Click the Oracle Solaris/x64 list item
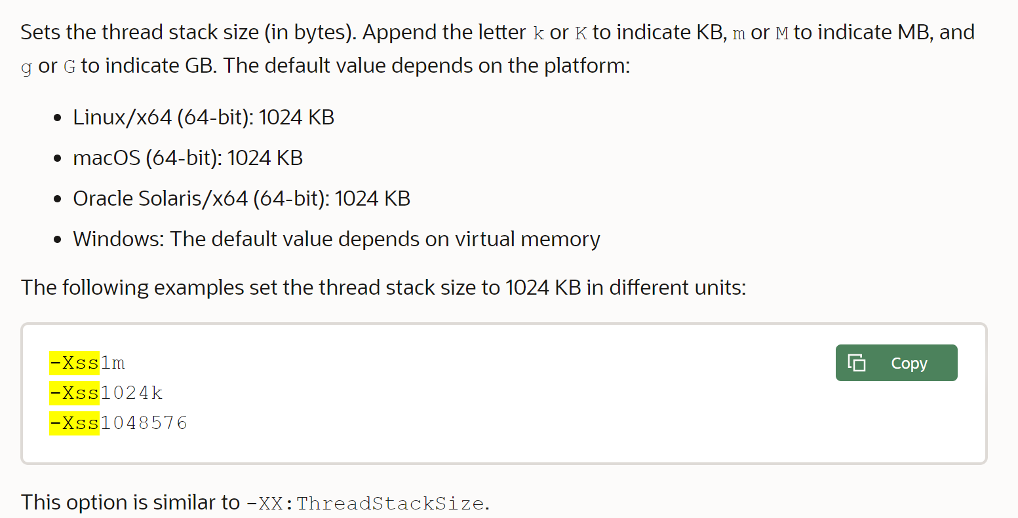The height and width of the screenshot is (518, 1018). (x=242, y=198)
